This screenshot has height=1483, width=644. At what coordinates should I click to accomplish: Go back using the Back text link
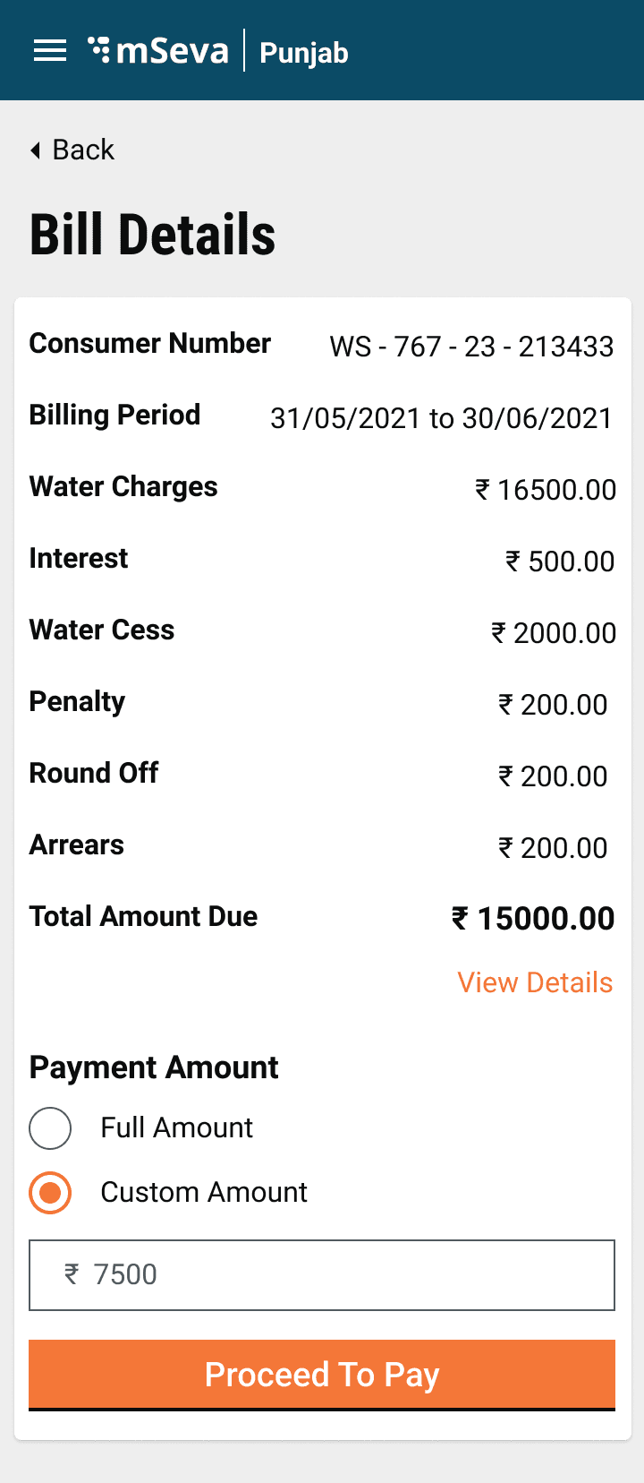click(83, 150)
